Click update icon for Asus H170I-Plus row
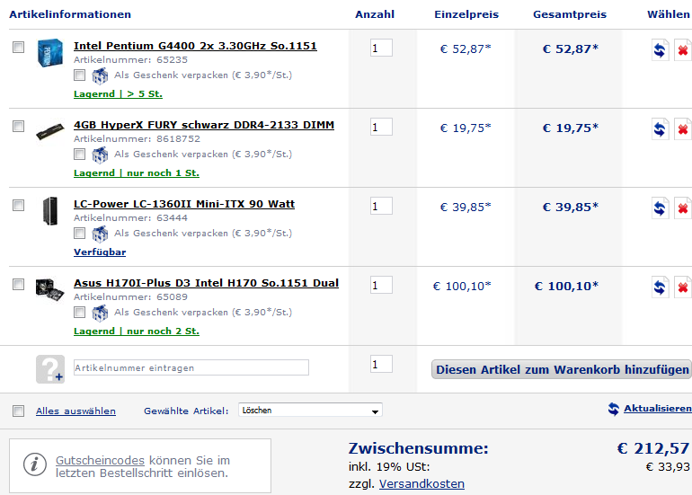 click(661, 287)
